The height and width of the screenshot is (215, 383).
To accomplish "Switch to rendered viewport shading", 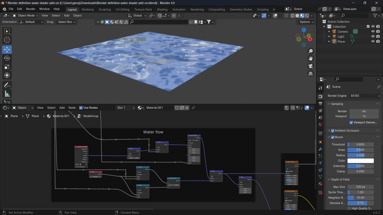I will [307, 16].
